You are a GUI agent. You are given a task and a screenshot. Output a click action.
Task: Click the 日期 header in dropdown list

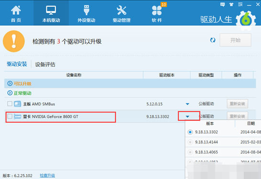(x=251, y=124)
